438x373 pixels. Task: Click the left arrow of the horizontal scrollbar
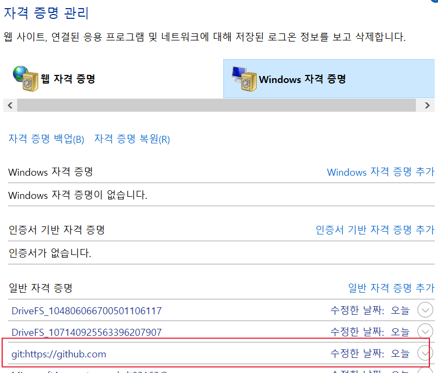[10, 105]
